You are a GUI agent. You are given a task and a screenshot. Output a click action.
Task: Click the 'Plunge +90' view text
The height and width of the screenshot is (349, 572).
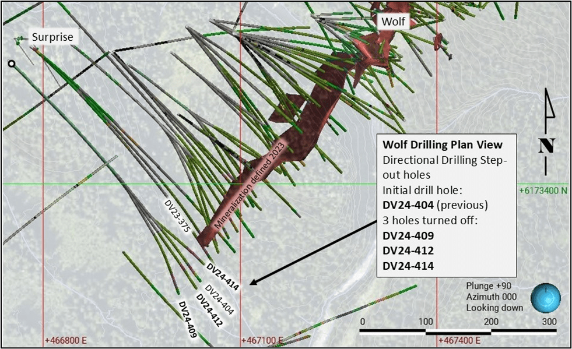click(x=487, y=285)
